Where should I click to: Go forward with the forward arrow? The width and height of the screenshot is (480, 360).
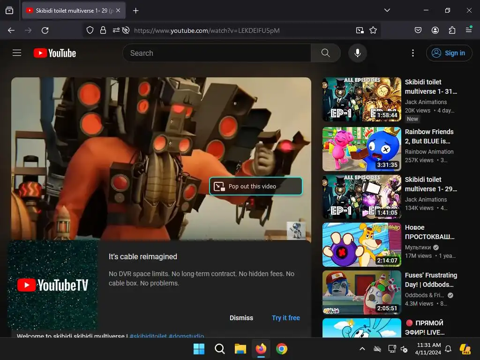[x=28, y=30]
